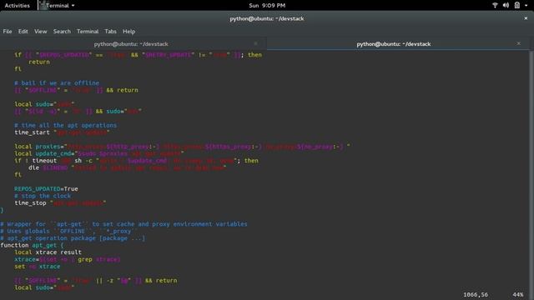Open the Edit menu

pos(23,32)
